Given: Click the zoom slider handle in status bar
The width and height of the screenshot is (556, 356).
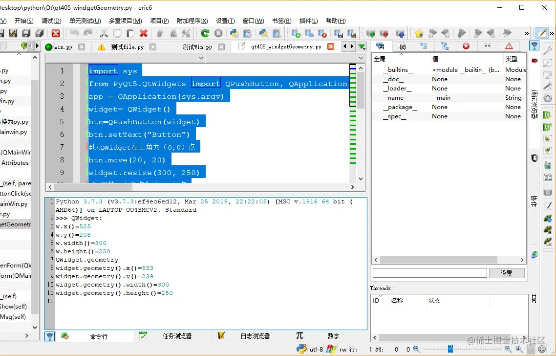Looking at the screenshot, I should (450, 349).
